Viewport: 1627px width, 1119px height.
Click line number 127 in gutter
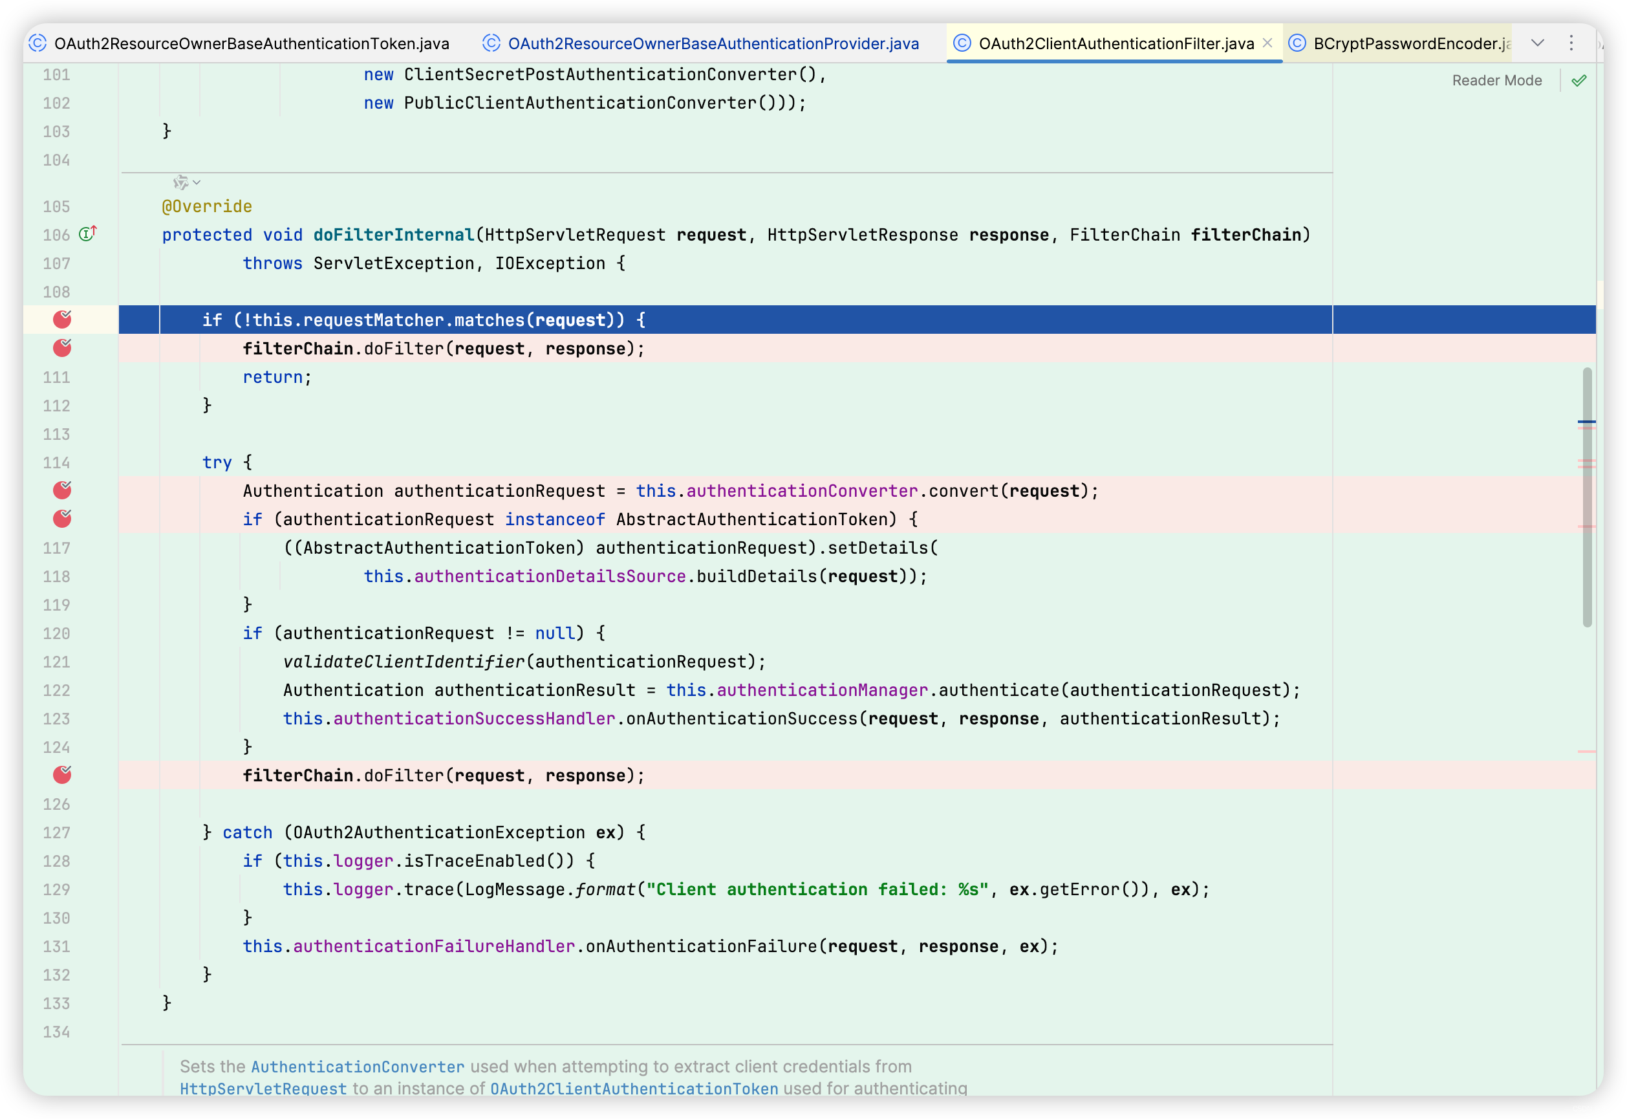pos(56,832)
